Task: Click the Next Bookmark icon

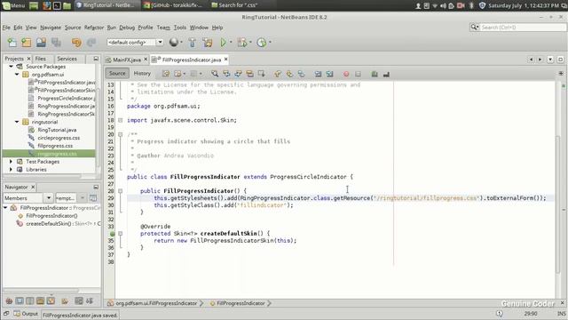Action: pyautogui.click(x=289, y=74)
